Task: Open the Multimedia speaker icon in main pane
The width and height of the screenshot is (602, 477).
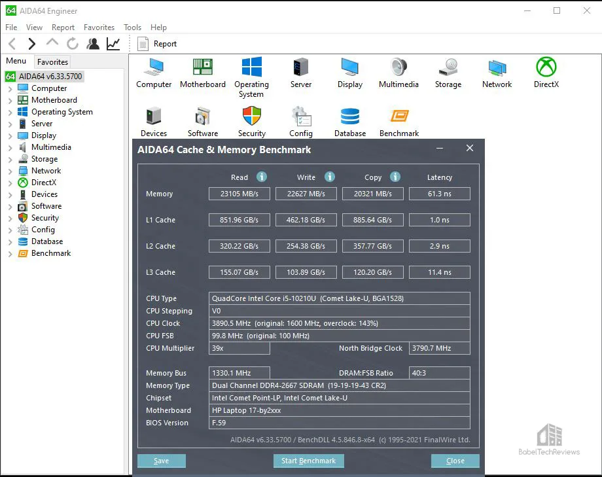Action: tap(399, 67)
